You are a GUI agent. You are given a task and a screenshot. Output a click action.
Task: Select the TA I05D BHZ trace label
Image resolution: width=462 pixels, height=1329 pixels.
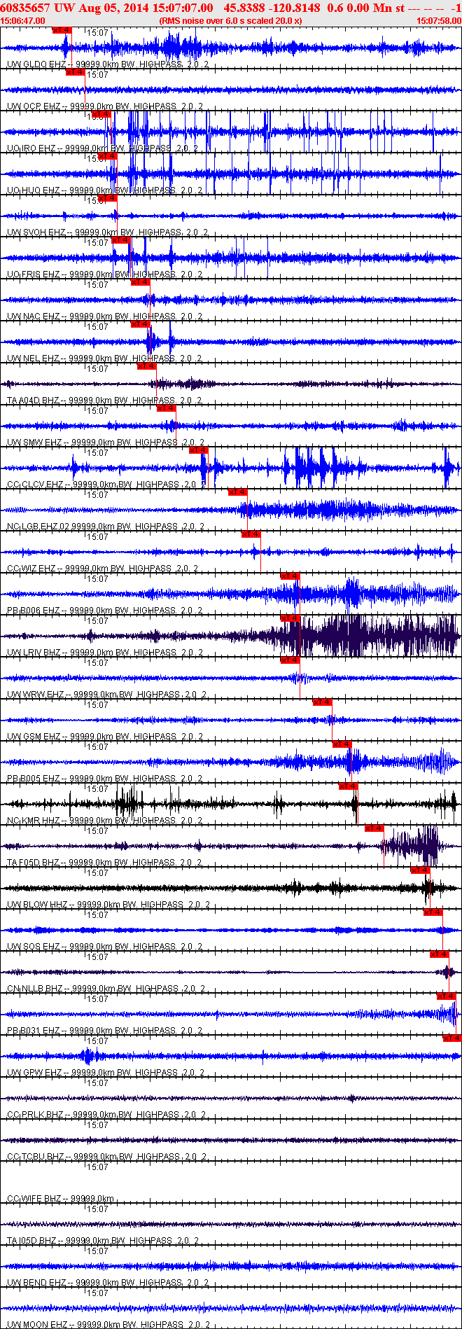coord(103,1241)
